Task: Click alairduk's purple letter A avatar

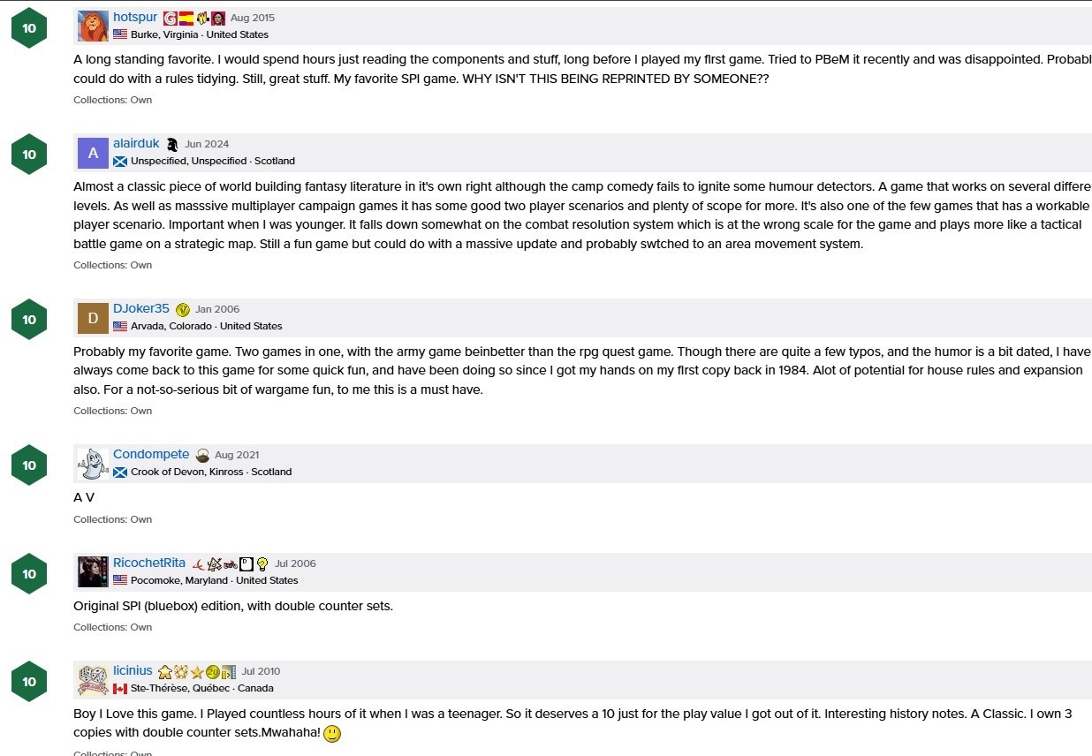Action: (x=93, y=153)
